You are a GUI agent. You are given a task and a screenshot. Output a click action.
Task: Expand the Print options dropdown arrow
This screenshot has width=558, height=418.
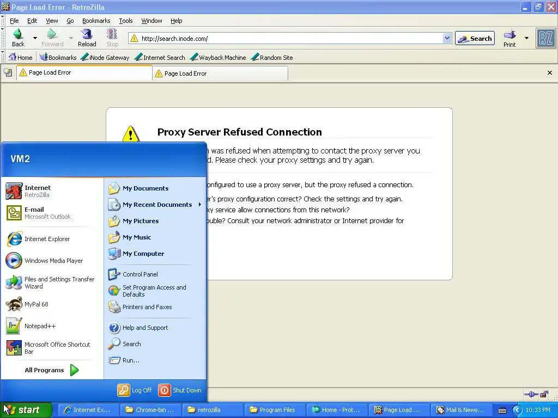(526, 38)
